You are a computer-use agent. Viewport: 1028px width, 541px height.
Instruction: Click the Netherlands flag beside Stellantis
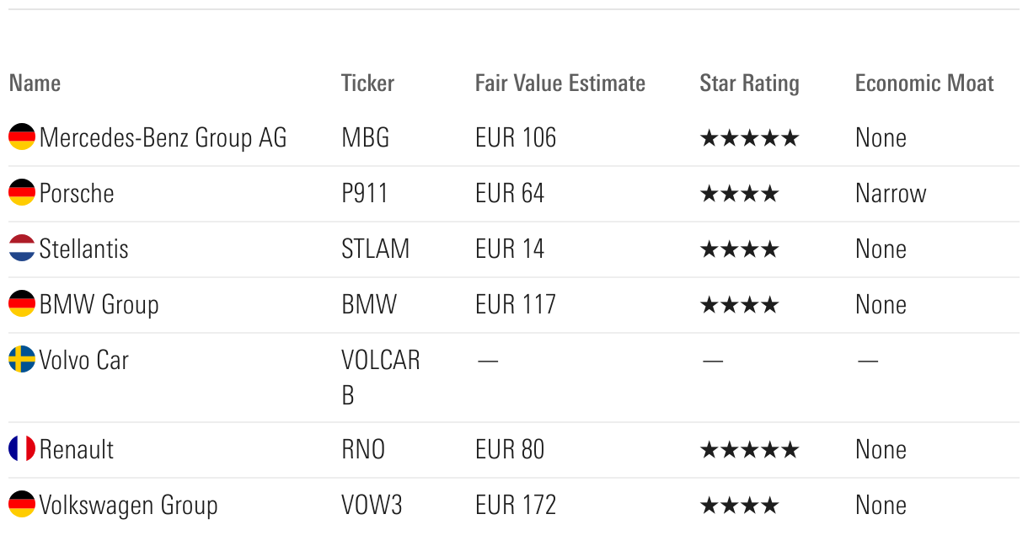pyautogui.click(x=22, y=248)
